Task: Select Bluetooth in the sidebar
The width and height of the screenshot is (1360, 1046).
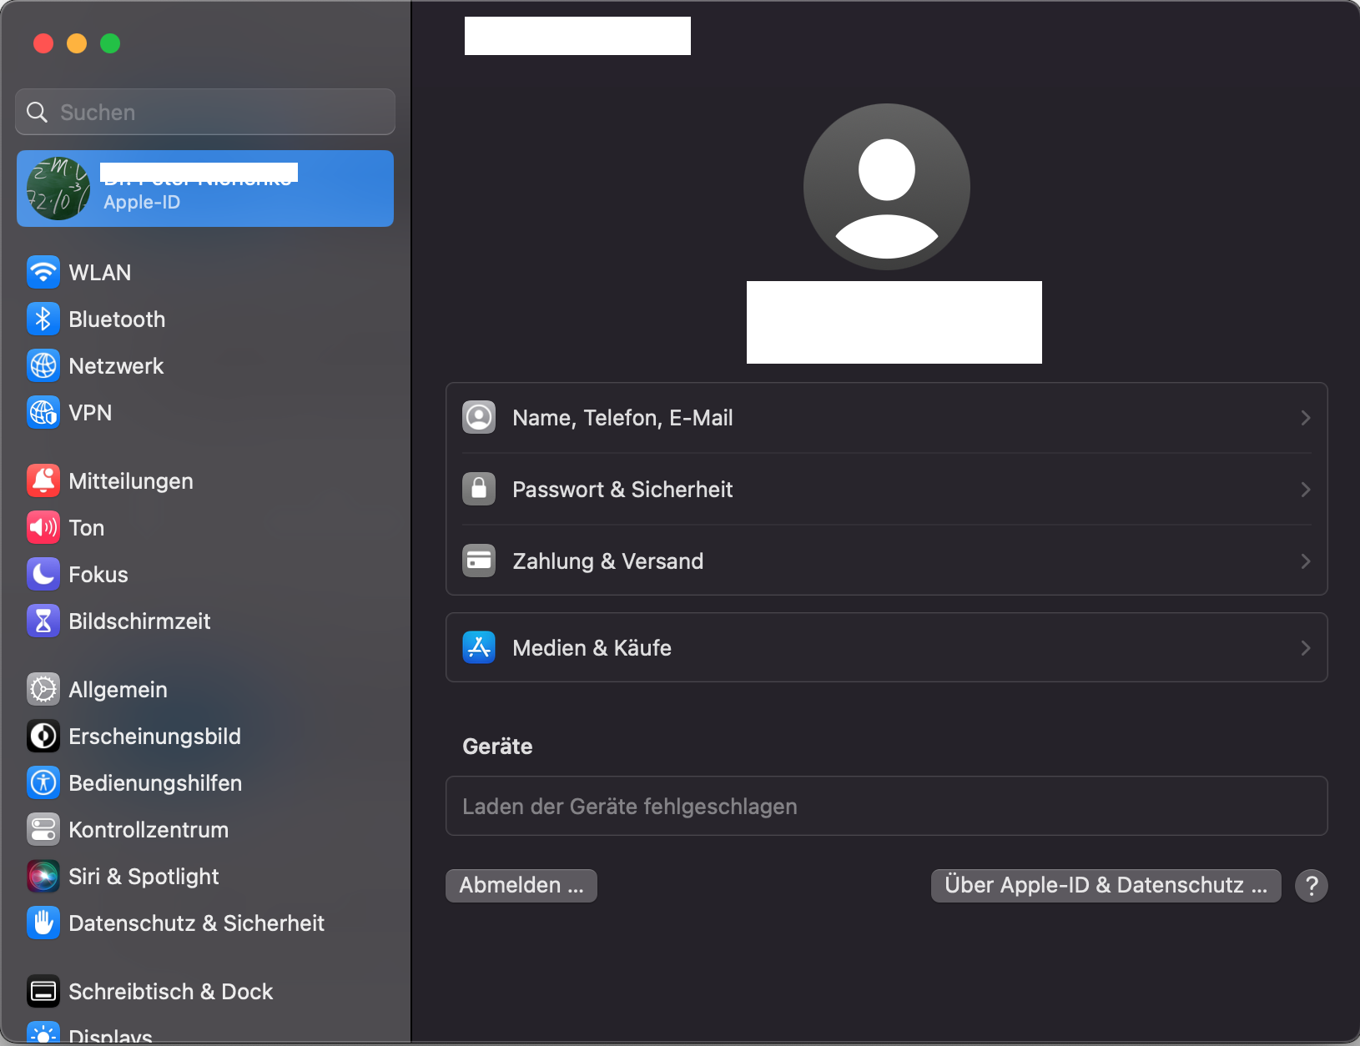Action: point(205,319)
